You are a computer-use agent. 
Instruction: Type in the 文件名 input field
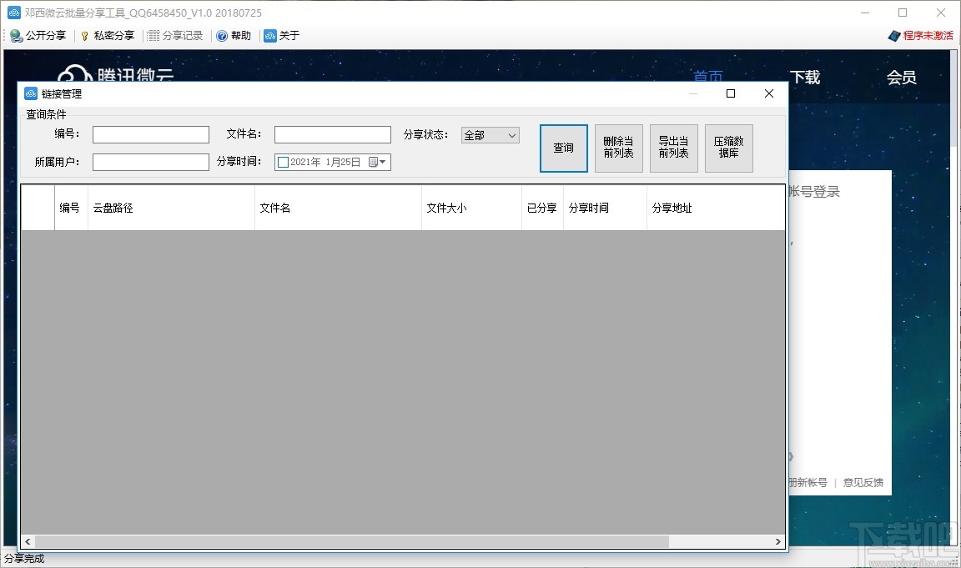pyautogui.click(x=332, y=134)
